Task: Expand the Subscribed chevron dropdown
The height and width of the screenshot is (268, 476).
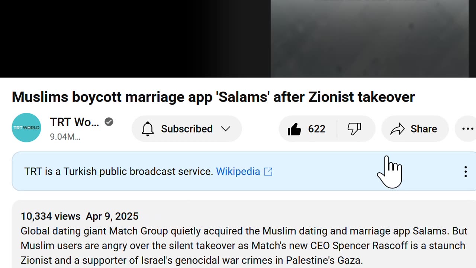Action: point(225,129)
